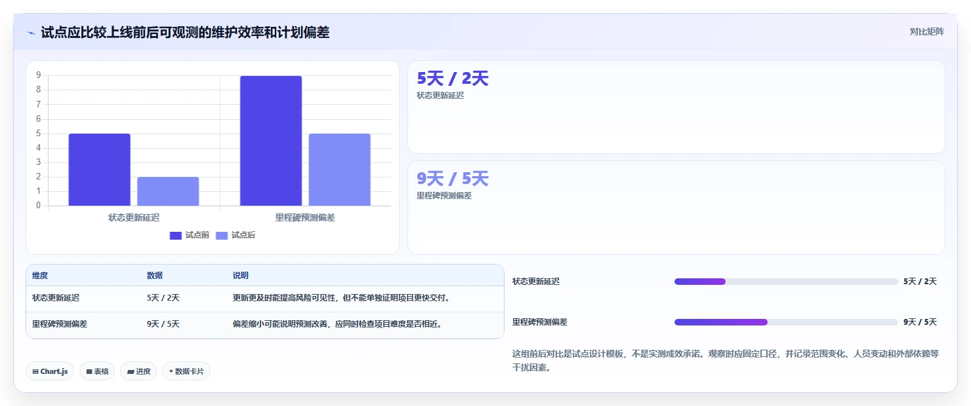Click the y-axis tick label 9
The image size is (971, 406).
click(x=39, y=75)
